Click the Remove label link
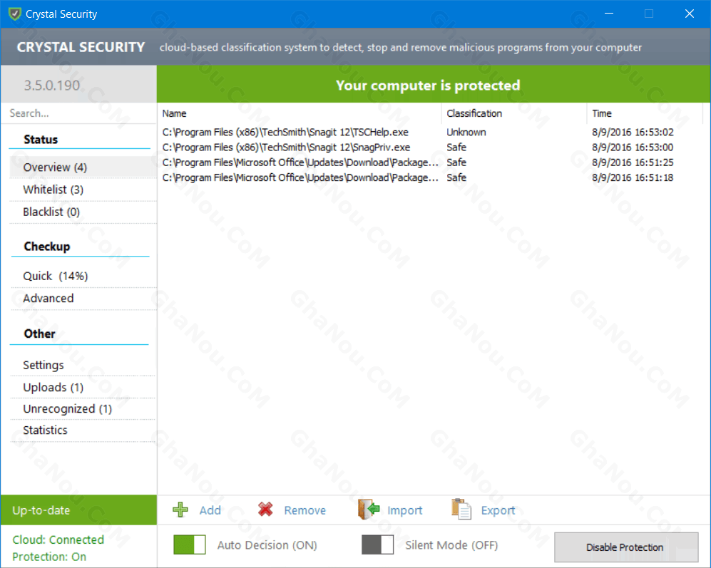Image resolution: width=711 pixels, height=568 pixels. point(305,510)
